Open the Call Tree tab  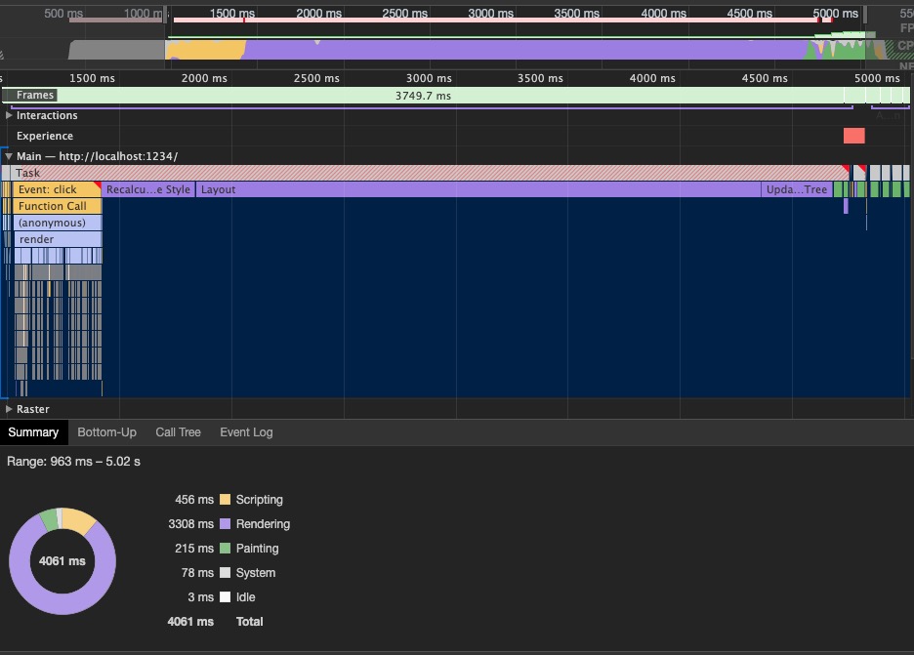pos(178,432)
